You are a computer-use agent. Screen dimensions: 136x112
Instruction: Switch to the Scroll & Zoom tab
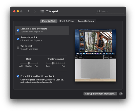pyautogui.click(x=67, y=21)
